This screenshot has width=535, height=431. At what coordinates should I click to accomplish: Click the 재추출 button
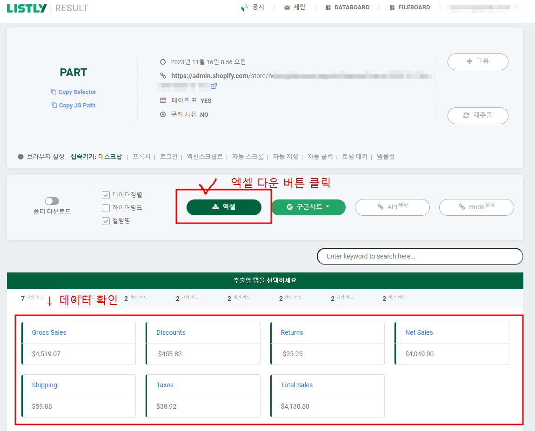(x=478, y=116)
